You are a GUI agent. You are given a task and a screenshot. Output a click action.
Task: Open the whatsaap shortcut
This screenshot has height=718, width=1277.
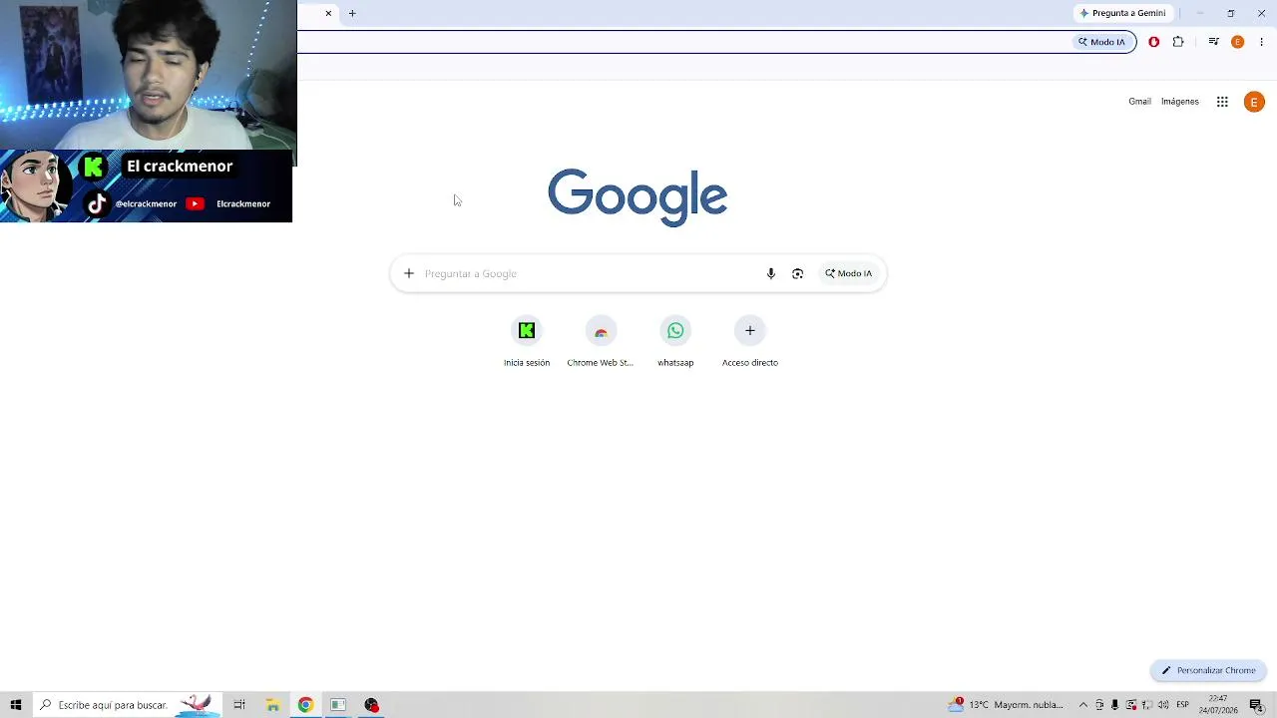[675, 342]
